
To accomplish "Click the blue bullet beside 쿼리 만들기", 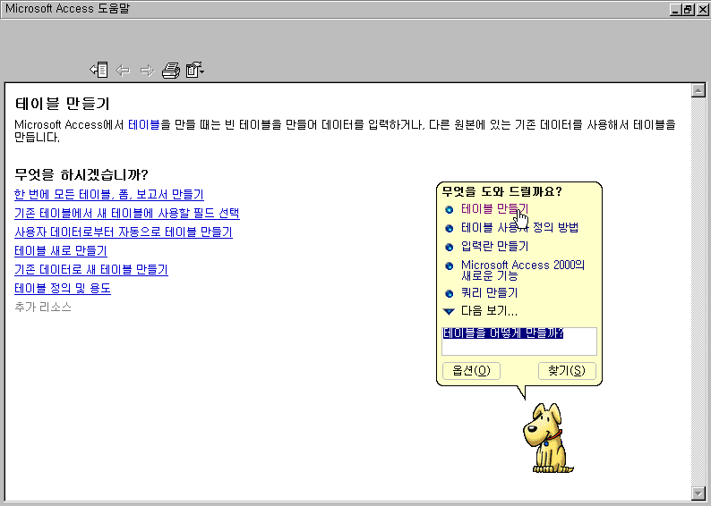I will tap(449, 294).
